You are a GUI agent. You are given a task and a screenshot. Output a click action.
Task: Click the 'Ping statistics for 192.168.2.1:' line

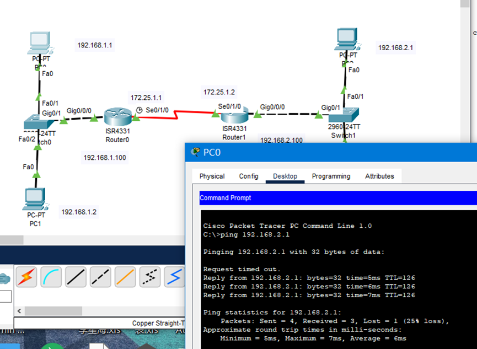tap(272, 313)
